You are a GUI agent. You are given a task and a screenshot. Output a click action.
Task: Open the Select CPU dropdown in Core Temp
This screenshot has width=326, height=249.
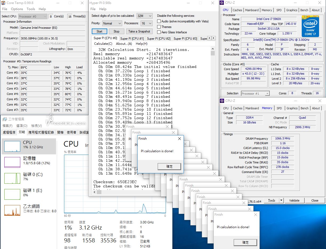pyautogui.click(x=33, y=16)
